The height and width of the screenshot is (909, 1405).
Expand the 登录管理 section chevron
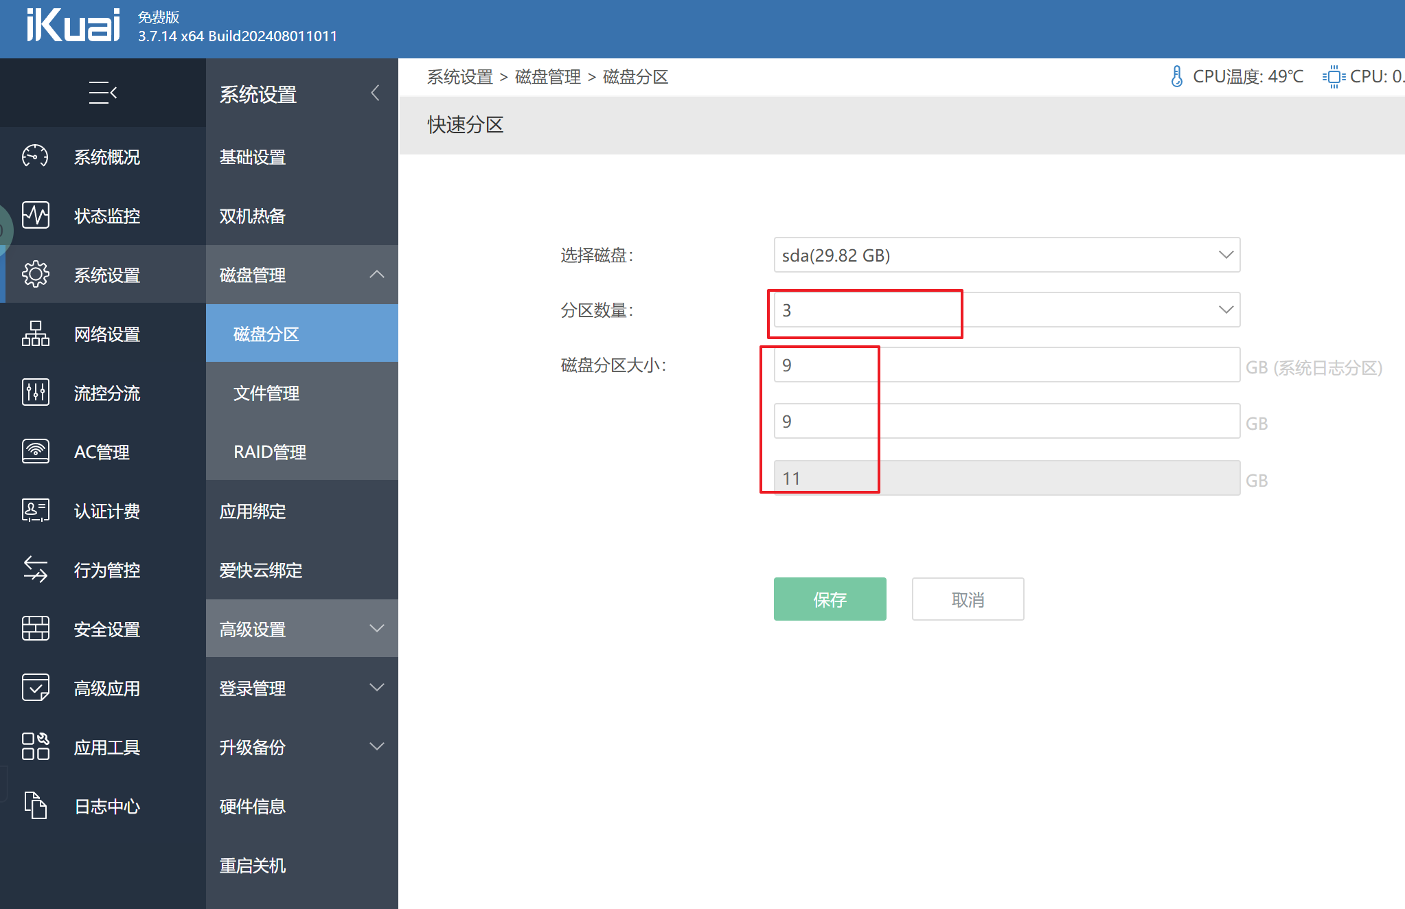[x=376, y=688]
